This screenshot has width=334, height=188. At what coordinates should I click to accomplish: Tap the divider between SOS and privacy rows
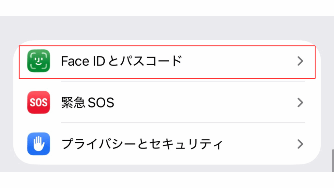(x=183, y=123)
